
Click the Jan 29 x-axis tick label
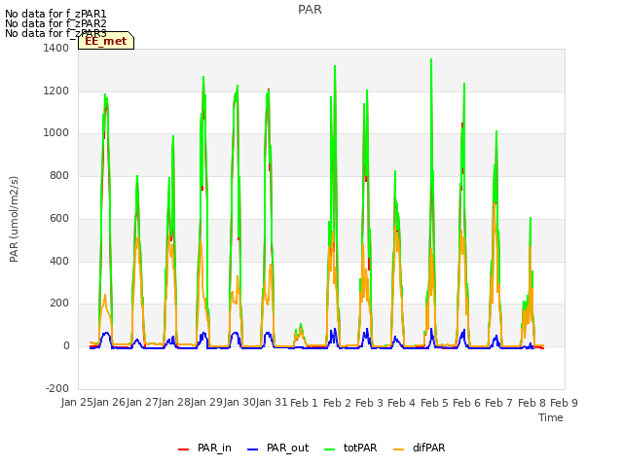point(206,402)
